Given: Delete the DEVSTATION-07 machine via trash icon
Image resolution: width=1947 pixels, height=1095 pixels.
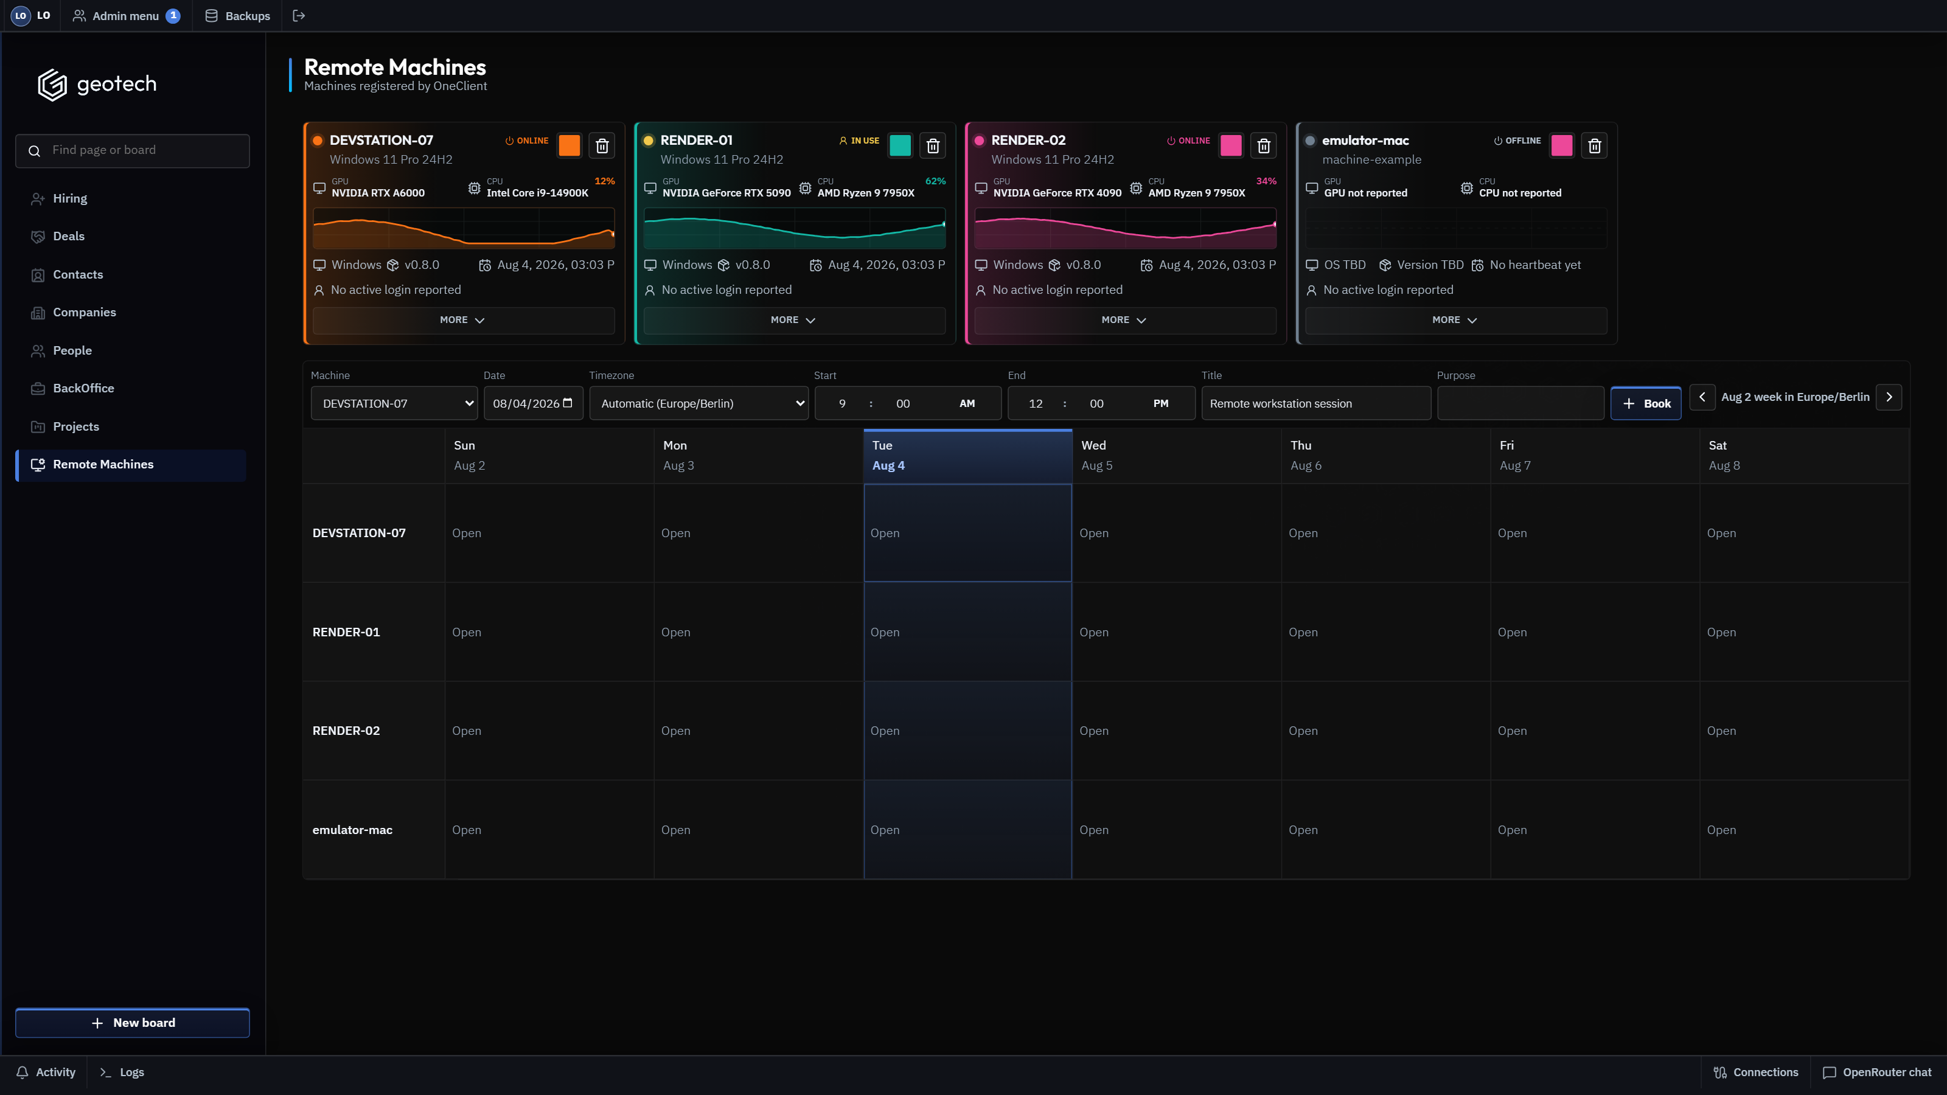Looking at the screenshot, I should click(602, 146).
